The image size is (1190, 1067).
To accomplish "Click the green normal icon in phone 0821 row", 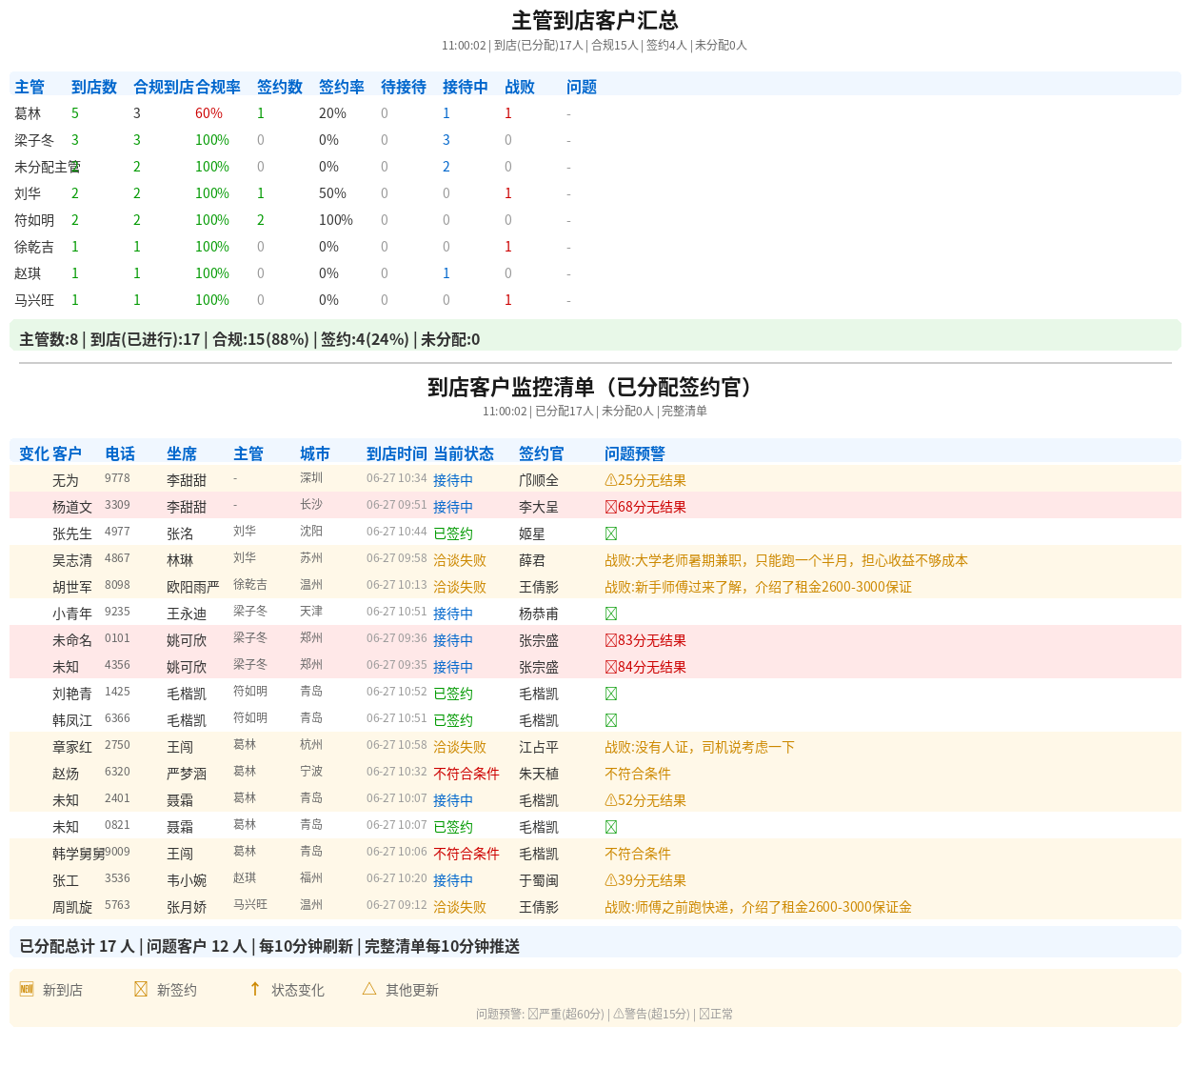I will [x=611, y=828].
